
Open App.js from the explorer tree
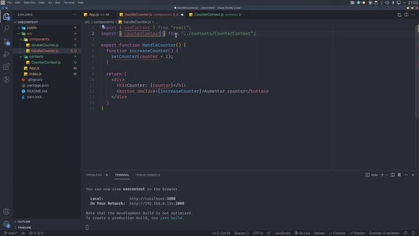pyautogui.click(x=34, y=68)
